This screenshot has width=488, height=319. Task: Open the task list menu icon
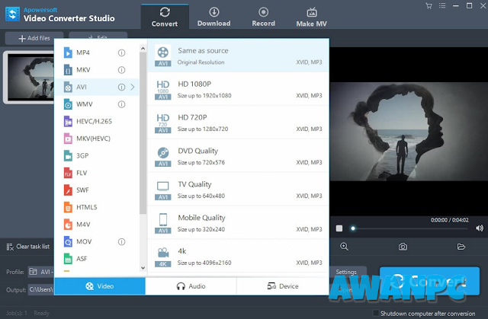coord(442,6)
